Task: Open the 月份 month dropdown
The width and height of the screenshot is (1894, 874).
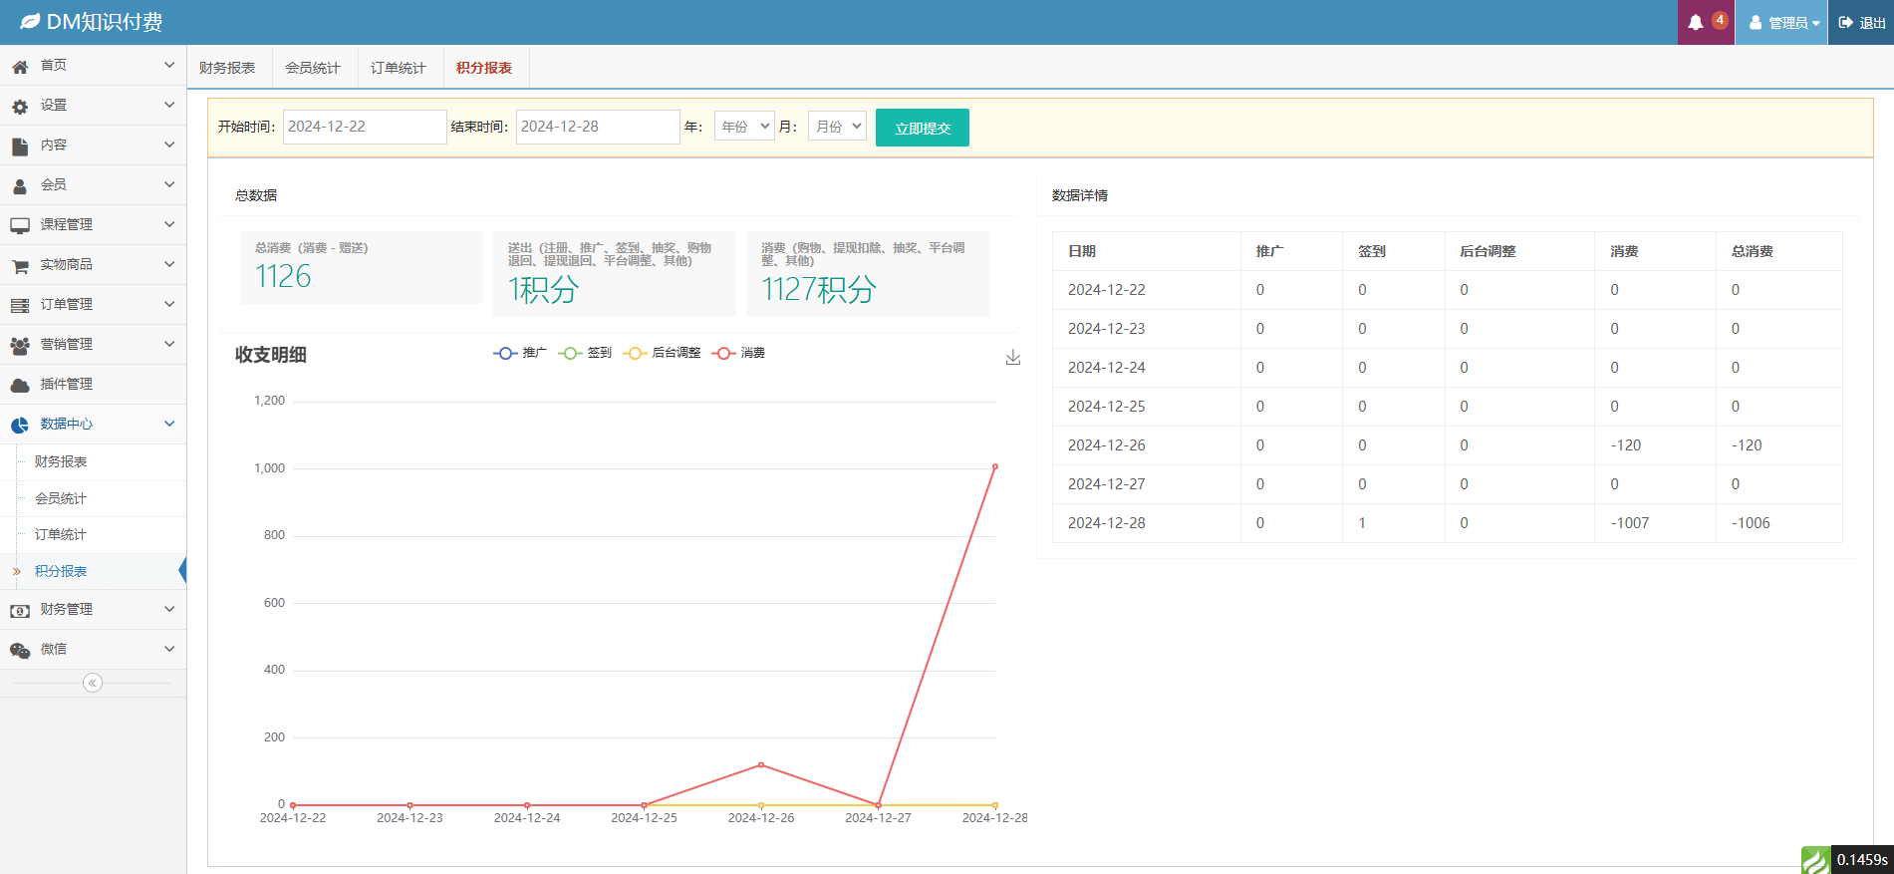Action: [837, 127]
